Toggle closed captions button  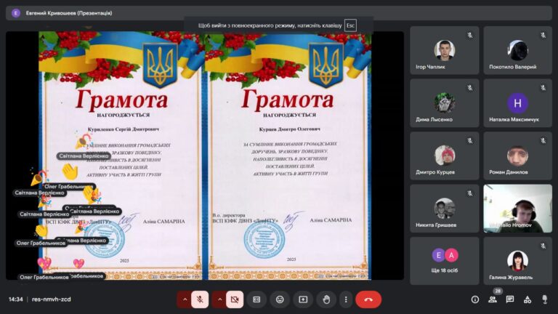tap(256, 299)
